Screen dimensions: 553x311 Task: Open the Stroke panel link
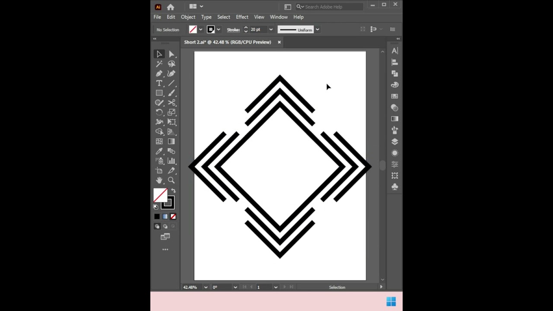pyautogui.click(x=233, y=30)
